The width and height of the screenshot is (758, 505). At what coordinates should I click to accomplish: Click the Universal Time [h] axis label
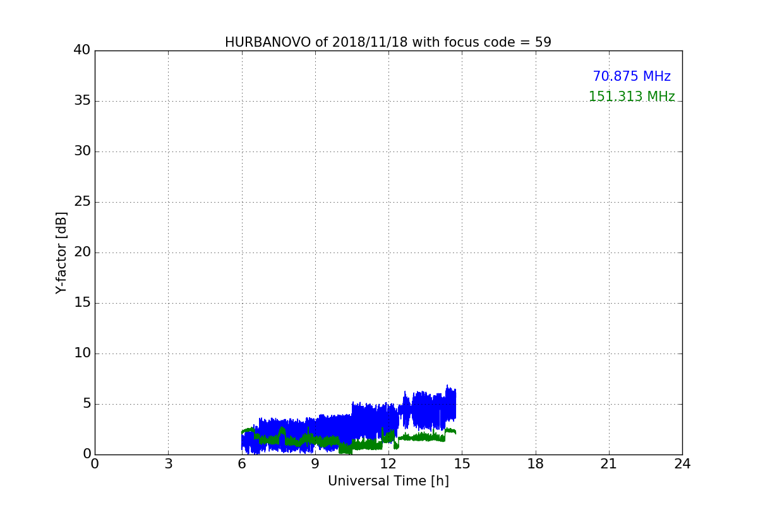tap(388, 481)
